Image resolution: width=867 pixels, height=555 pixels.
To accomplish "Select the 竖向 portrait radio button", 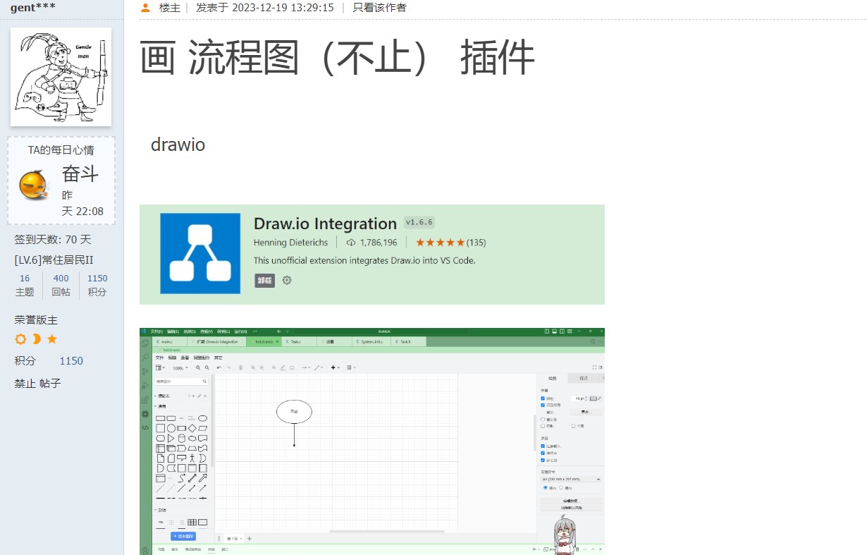I will coord(545,487).
